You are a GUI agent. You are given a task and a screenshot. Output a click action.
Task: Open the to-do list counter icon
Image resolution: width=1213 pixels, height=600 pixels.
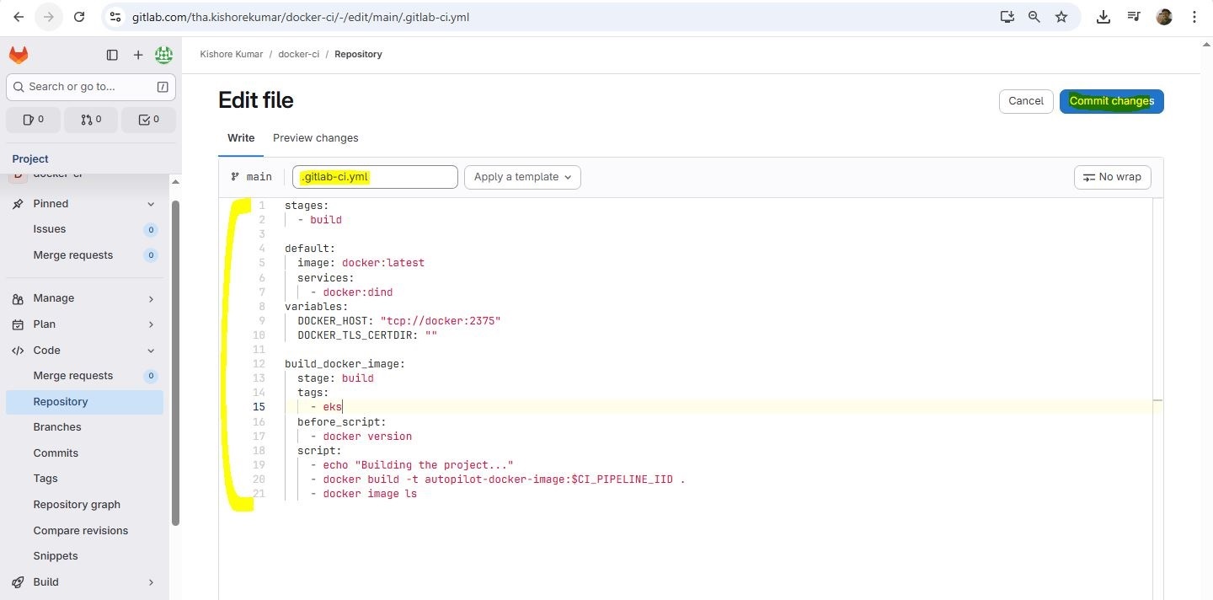coord(148,120)
